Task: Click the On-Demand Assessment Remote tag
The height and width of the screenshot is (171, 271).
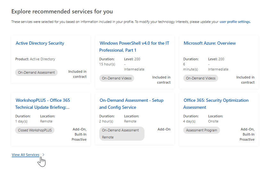Action: tap(122, 134)
